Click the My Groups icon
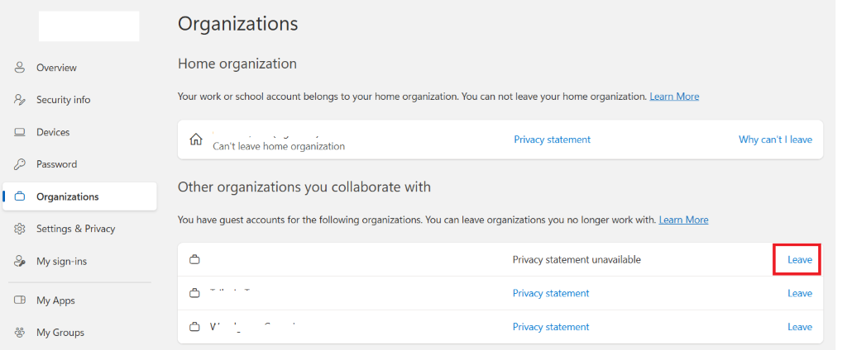This screenshot has width=847, height=350. 20,333
